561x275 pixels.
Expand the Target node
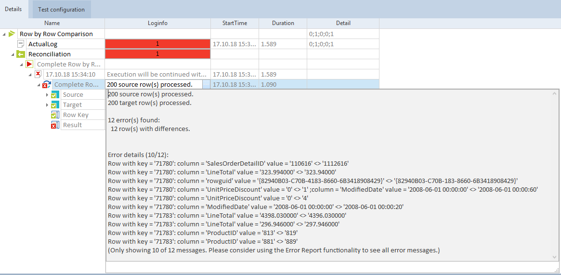click(x=47, y=105)
